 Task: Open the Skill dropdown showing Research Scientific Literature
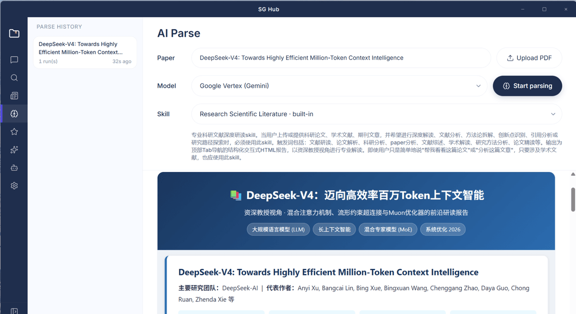[x=377, y=114]
